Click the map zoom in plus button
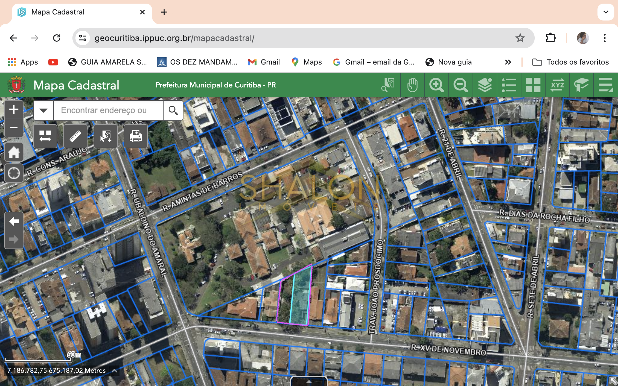This screenshot has width=618, height=386. (x=14, y=109)
